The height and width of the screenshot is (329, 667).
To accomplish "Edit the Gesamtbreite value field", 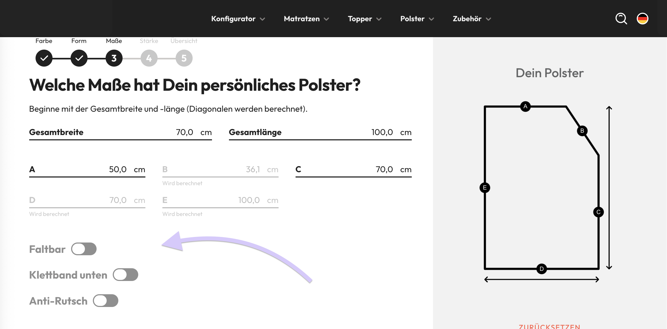I will pos(185,132).
